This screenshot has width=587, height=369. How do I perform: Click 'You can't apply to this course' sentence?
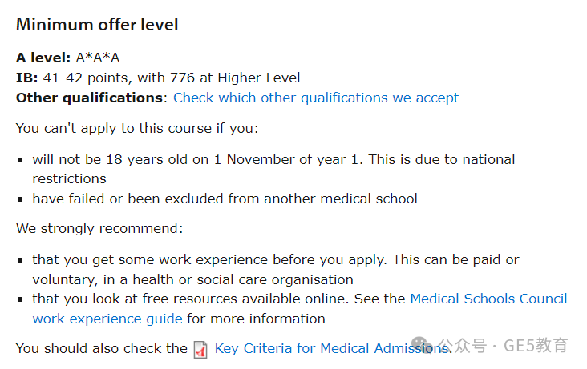click(137, 128)
